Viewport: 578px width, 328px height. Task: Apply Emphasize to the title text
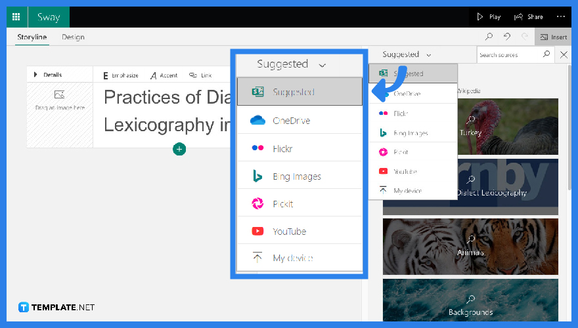[x=121, y=75]
